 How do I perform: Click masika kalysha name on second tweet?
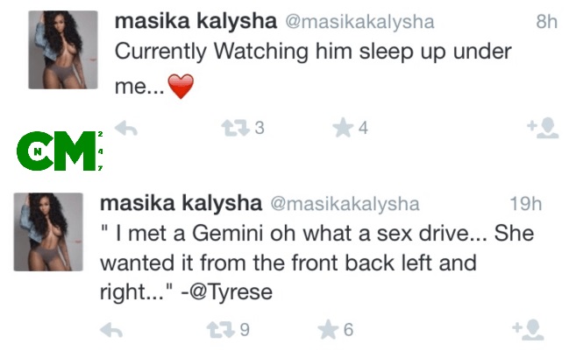pos(180,204)
